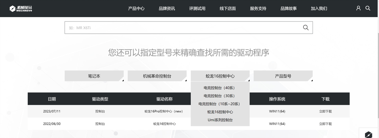
Task: Select 蛟龙16控制中心 in the dropdown list
Action: (220, 112)
